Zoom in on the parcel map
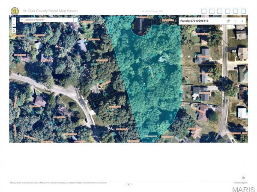The height and width of the screenshot is (192, 257). (14, 20)
